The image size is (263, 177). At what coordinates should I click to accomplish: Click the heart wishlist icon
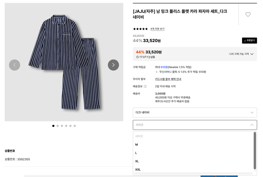click(x=248, y=15)
